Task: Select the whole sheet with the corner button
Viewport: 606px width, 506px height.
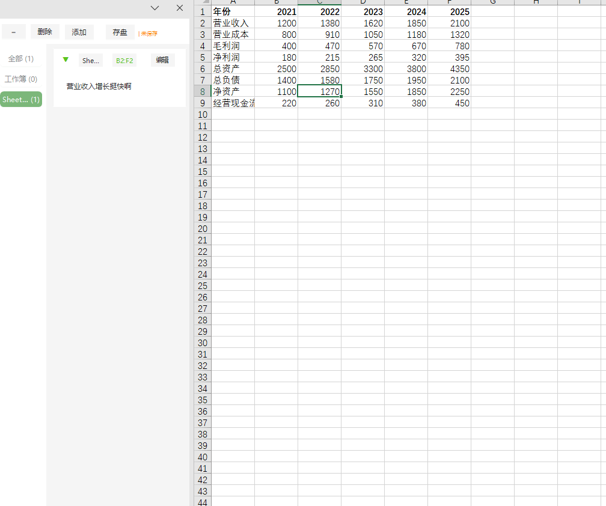Action: [x=203, y=2]
